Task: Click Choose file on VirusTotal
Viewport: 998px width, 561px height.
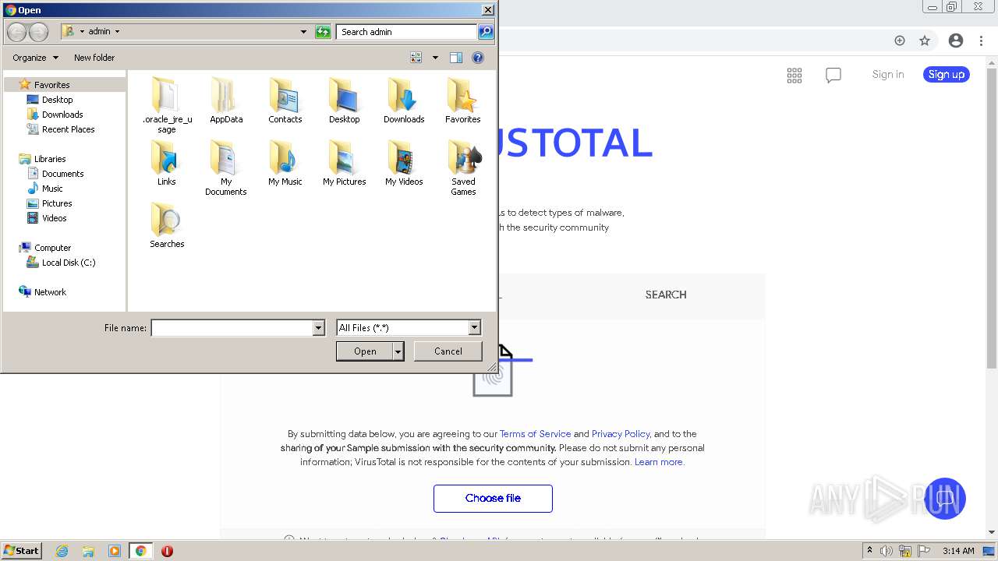Action: (x=493, y=499)
